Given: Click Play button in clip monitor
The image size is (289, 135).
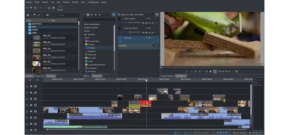Looking at the screenshot, I should tap(200, 71).
